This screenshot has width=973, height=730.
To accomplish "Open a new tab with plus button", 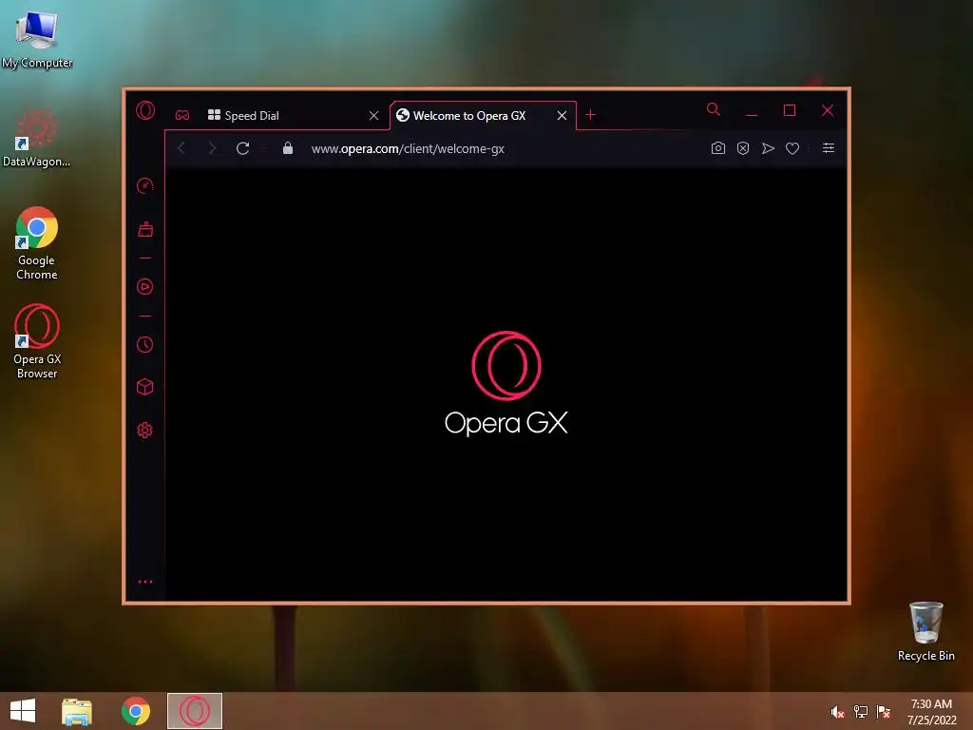I will (590, 115).
